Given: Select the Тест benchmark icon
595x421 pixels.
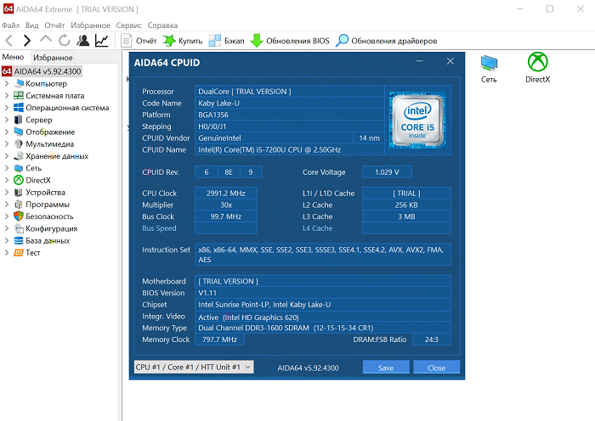Looking at the screenshot, I should click(x=19, y=252).
